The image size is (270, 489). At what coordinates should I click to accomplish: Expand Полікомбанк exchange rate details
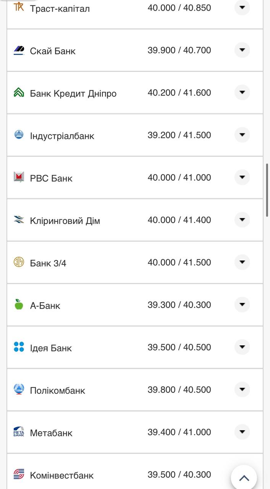(x=242, y=389)
